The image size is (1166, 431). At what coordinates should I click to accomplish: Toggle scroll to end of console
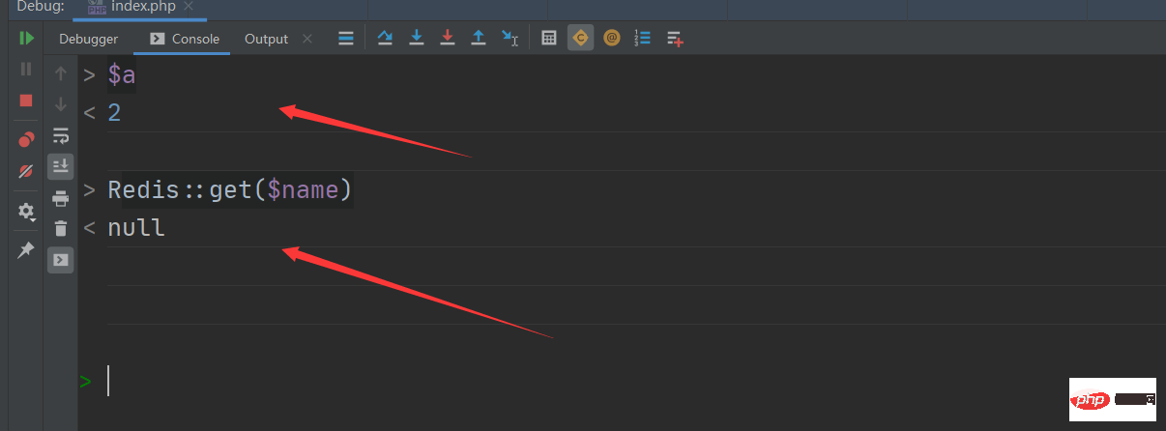point(61,166)
